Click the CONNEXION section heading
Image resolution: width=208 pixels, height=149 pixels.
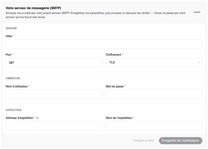pos(13,78)
